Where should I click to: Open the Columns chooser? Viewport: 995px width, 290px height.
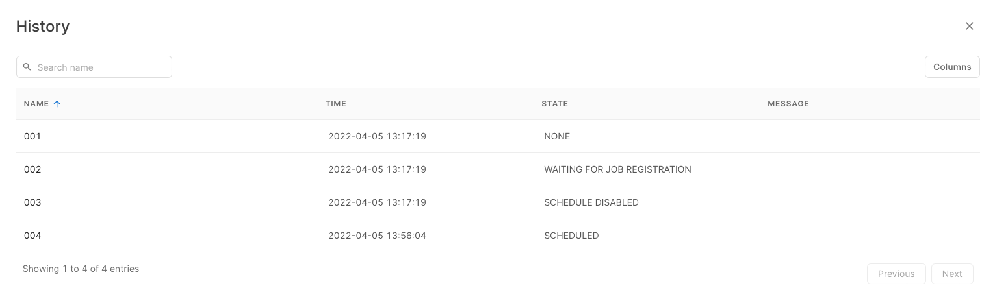pos(951,67)
